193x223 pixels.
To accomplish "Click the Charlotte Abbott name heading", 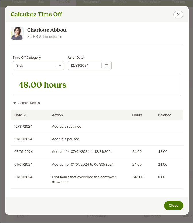I will coord(47,30).
